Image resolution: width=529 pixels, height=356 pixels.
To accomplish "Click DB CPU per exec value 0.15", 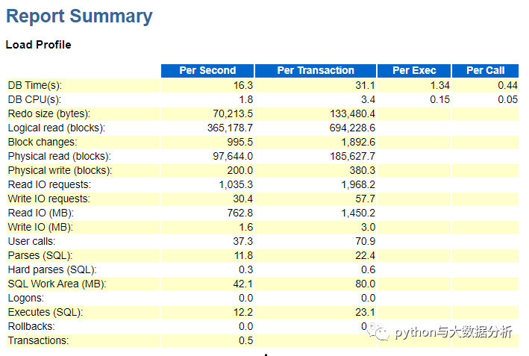I will tap(440, 99).
